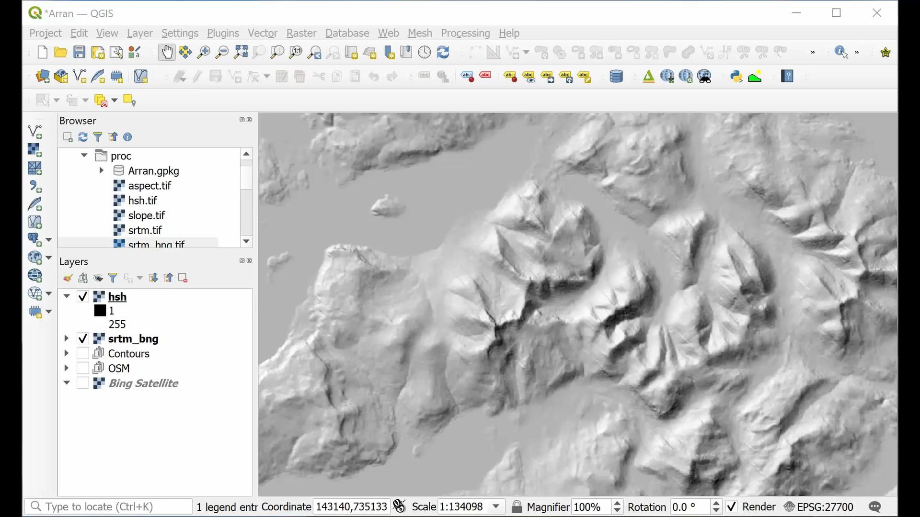Activate the Zoom In tool

tap(203, 52)
